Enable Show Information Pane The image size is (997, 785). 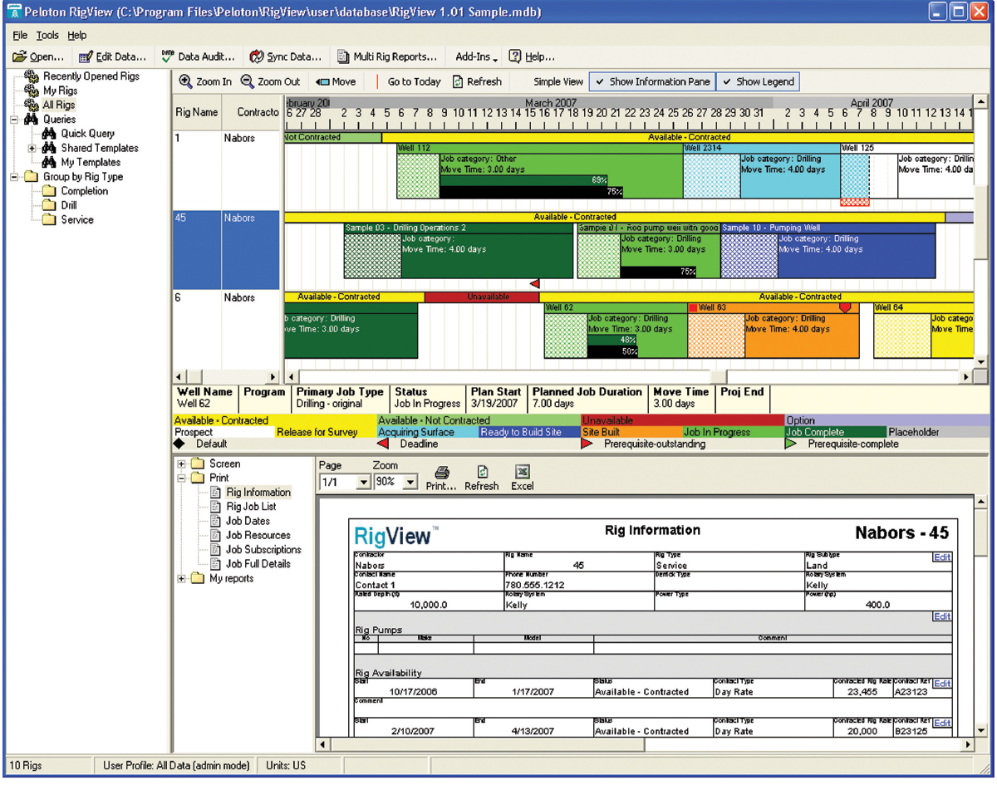651,81
